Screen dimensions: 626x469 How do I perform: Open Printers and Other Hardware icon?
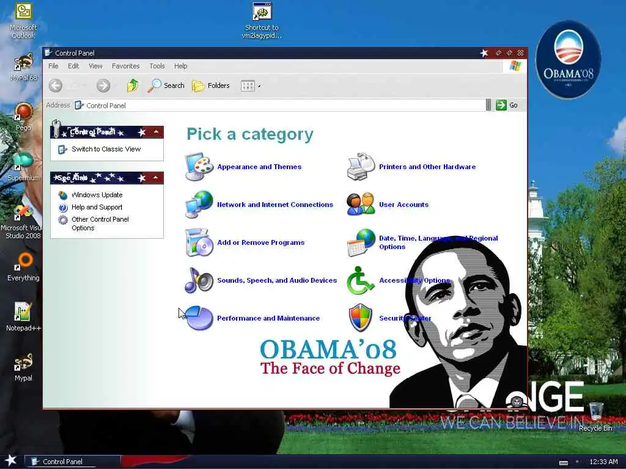coord(361,167)
